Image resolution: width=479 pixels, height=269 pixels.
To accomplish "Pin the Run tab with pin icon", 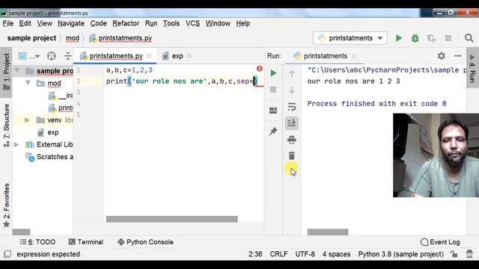I will coord(273,132).
